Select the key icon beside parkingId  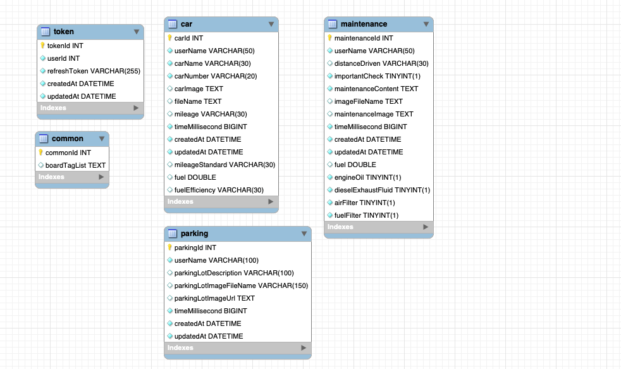[x=169, y=247]
